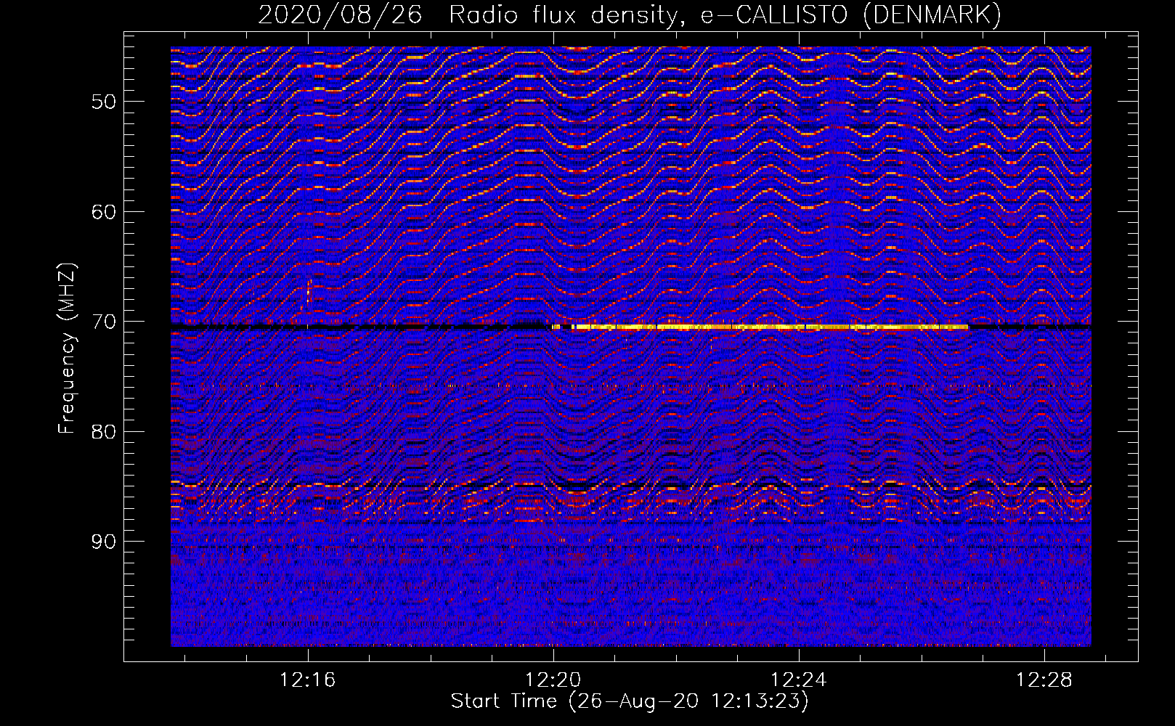1175x726 pixels.
Task: Click the plot title '2020/08/26 Radio flux density, e-CALLISTO (DENMARK)'
Action: pos(630,15)
